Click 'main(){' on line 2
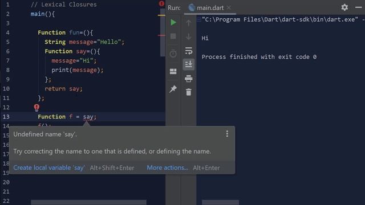 pos(43,14)
